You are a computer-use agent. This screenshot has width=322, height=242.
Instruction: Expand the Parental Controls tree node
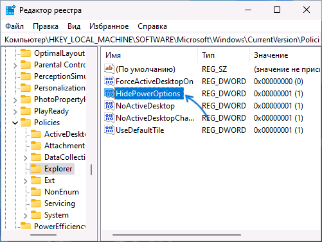tap(15, 65)
